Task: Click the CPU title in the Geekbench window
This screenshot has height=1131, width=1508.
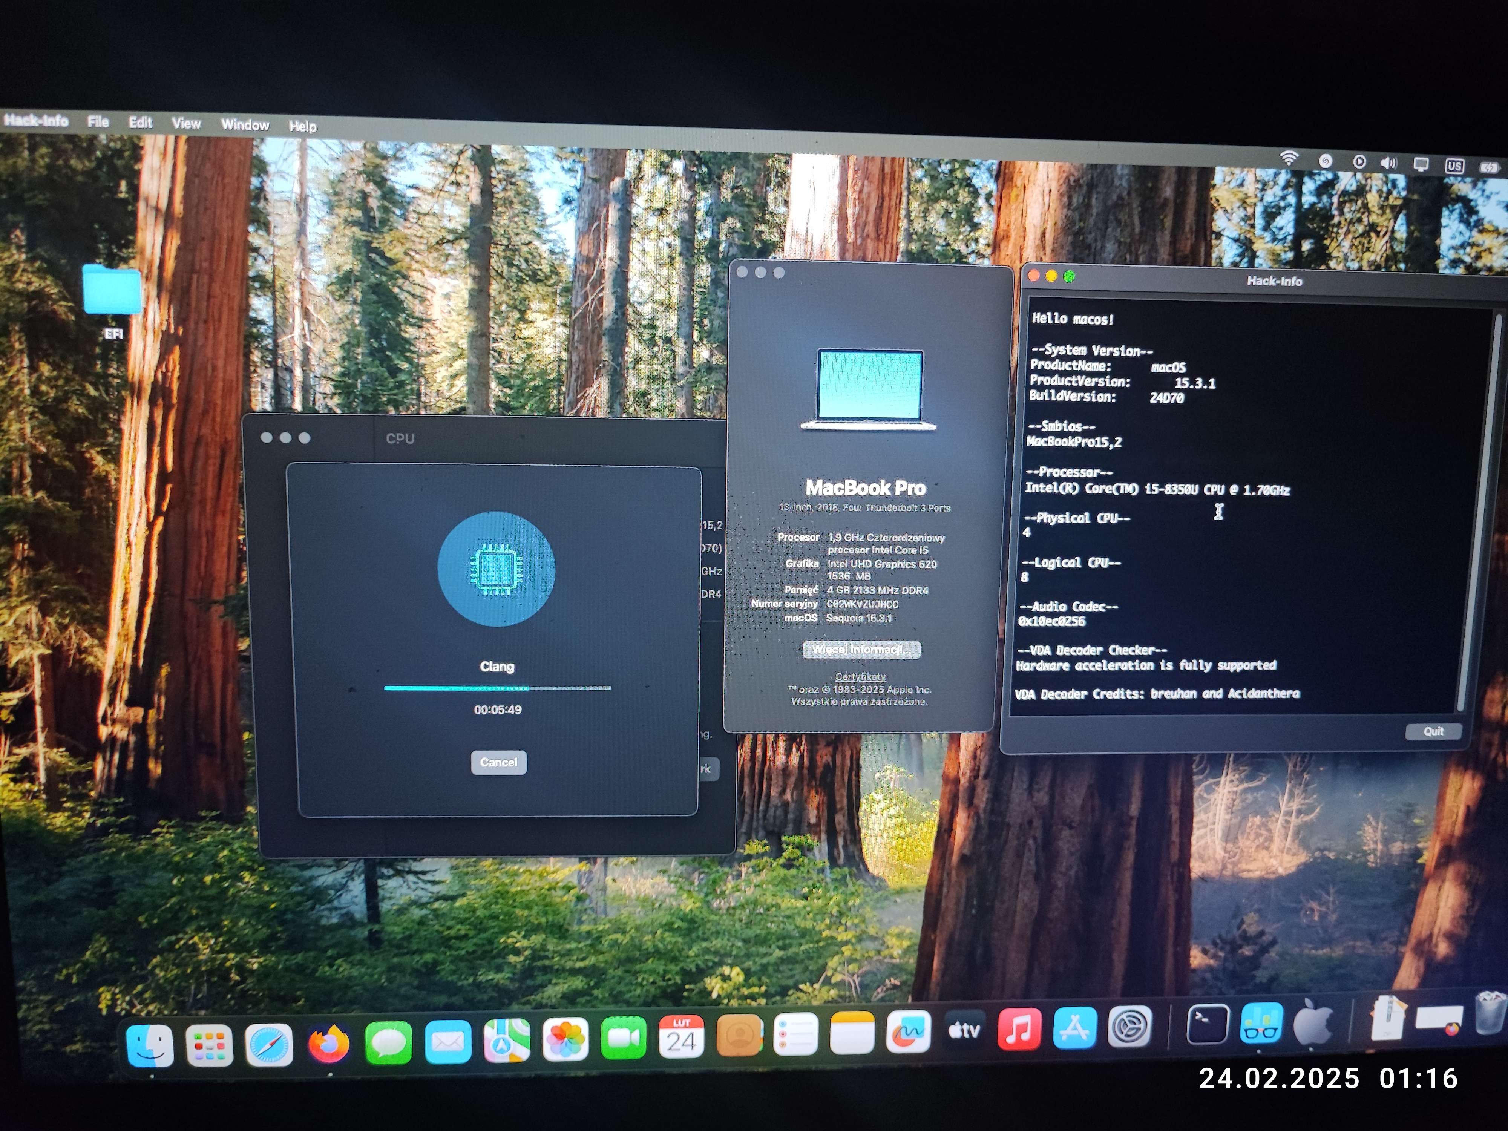Action: (400, 438)
